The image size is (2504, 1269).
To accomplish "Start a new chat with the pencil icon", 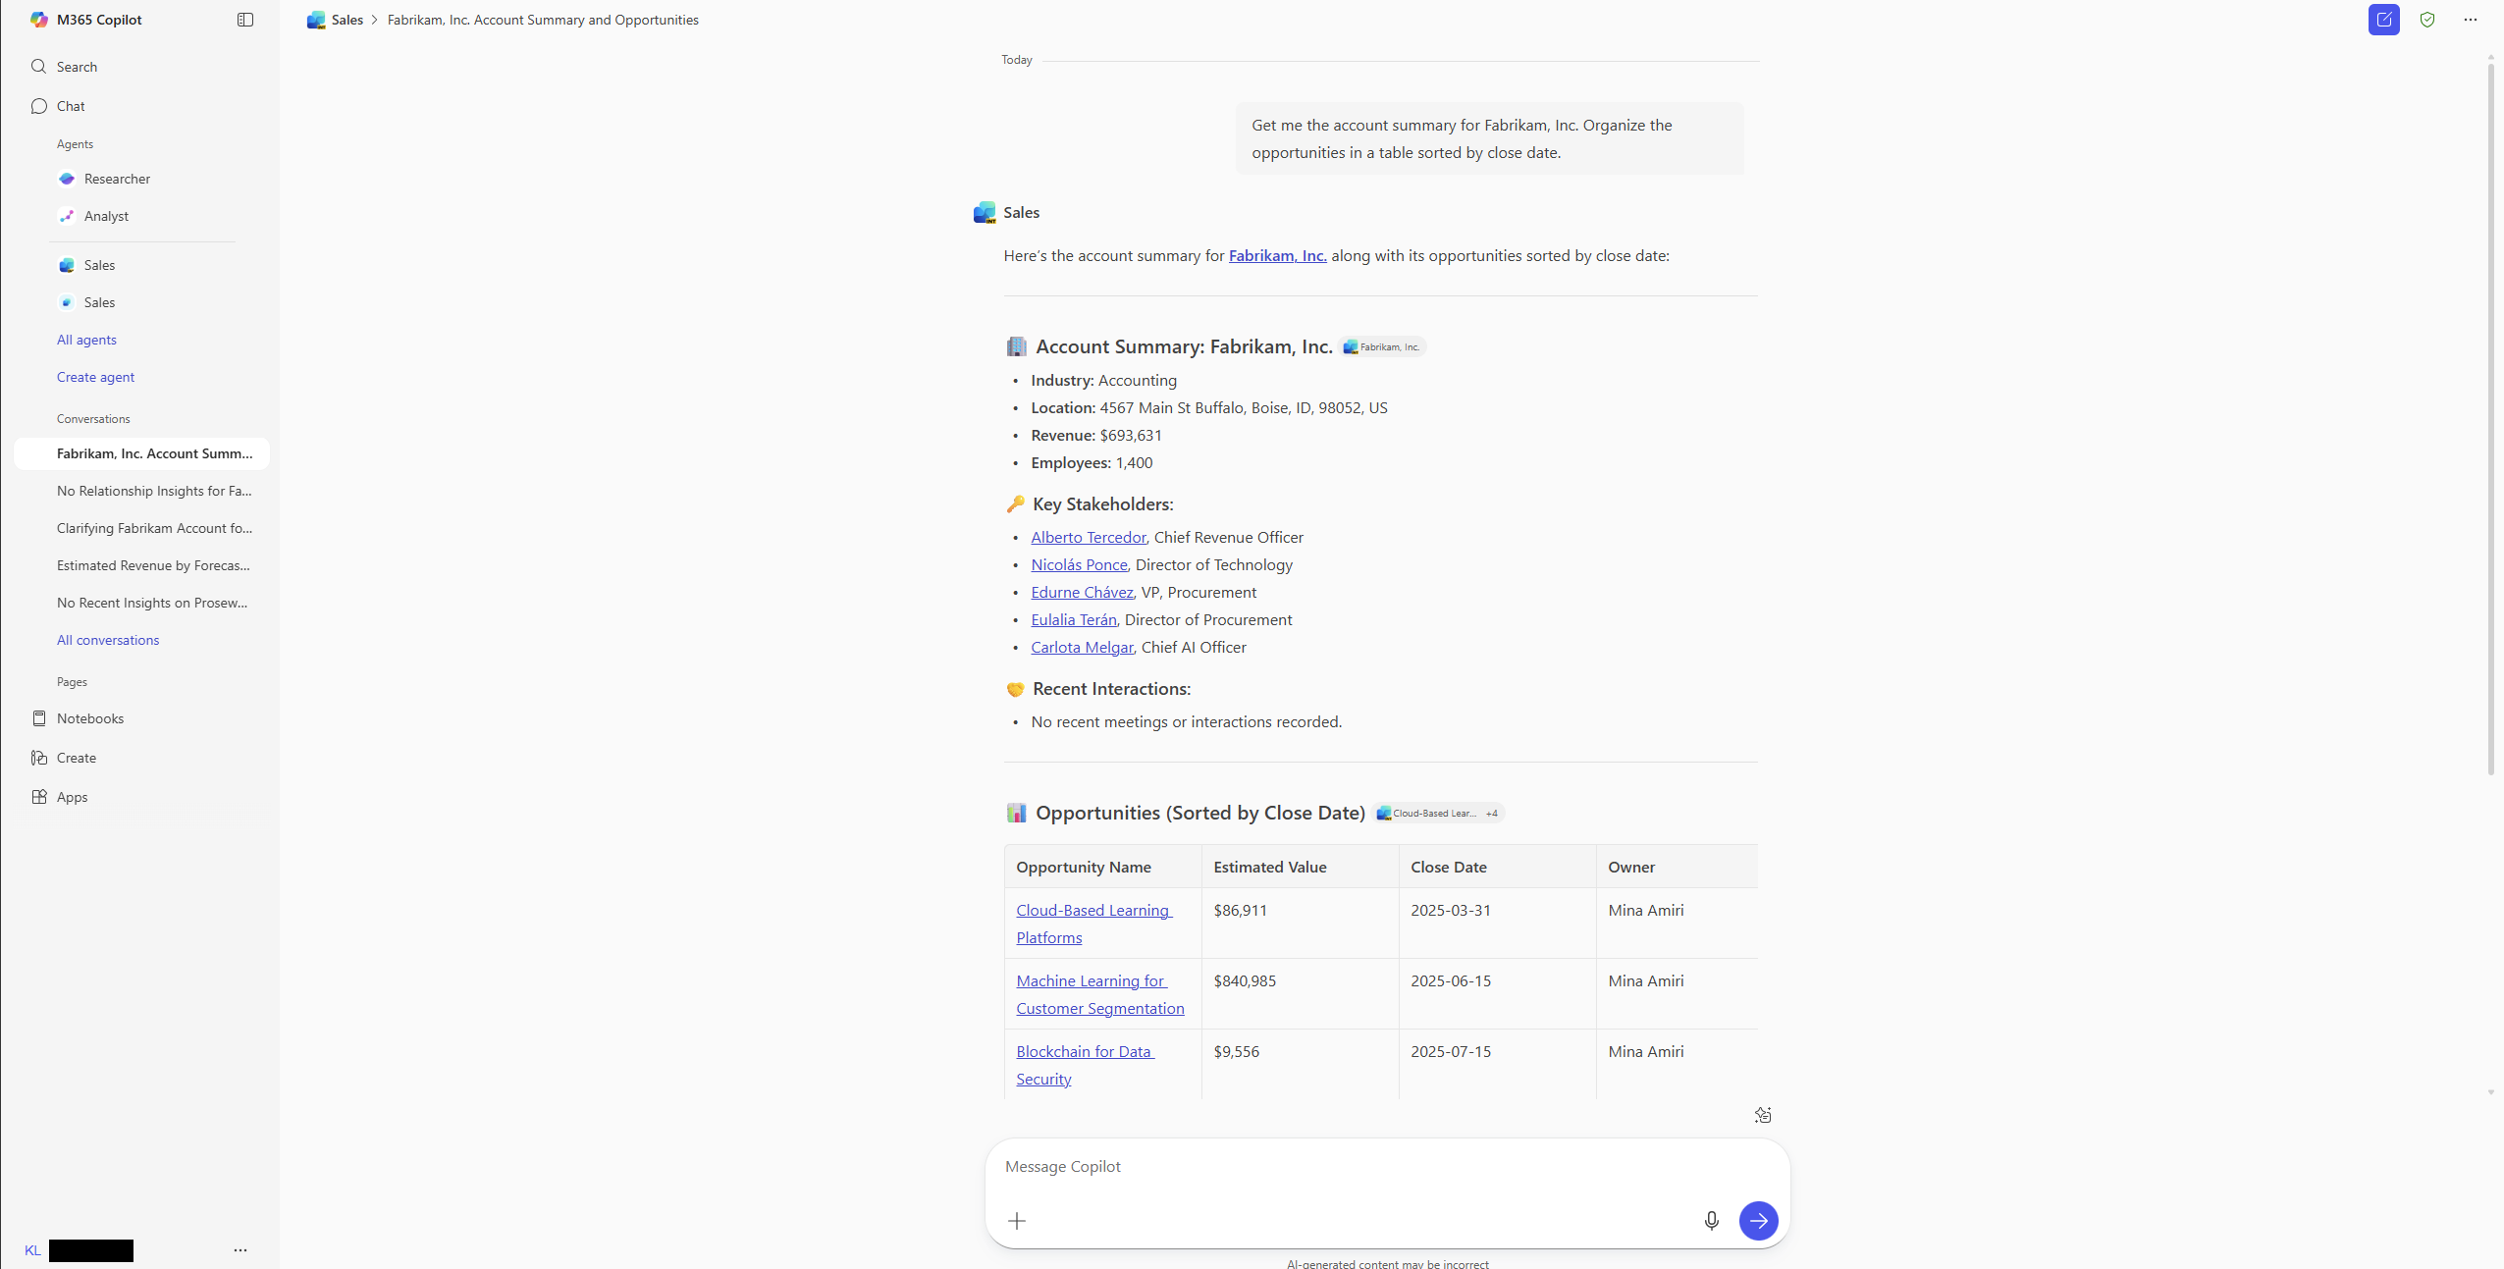I will 2383,20.
